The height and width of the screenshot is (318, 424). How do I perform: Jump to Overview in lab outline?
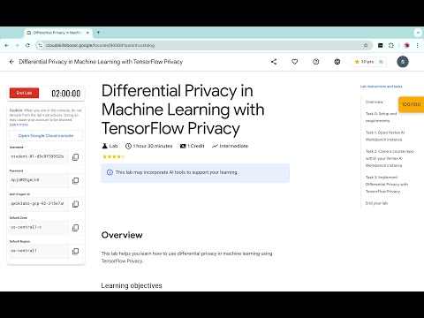375,102
